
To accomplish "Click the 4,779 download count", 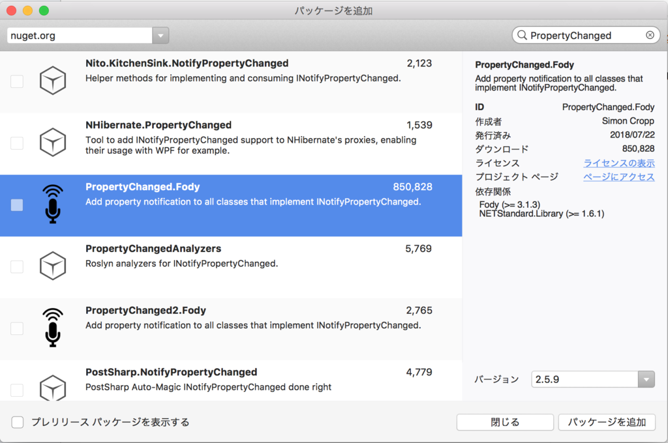I will pos(419,372).
